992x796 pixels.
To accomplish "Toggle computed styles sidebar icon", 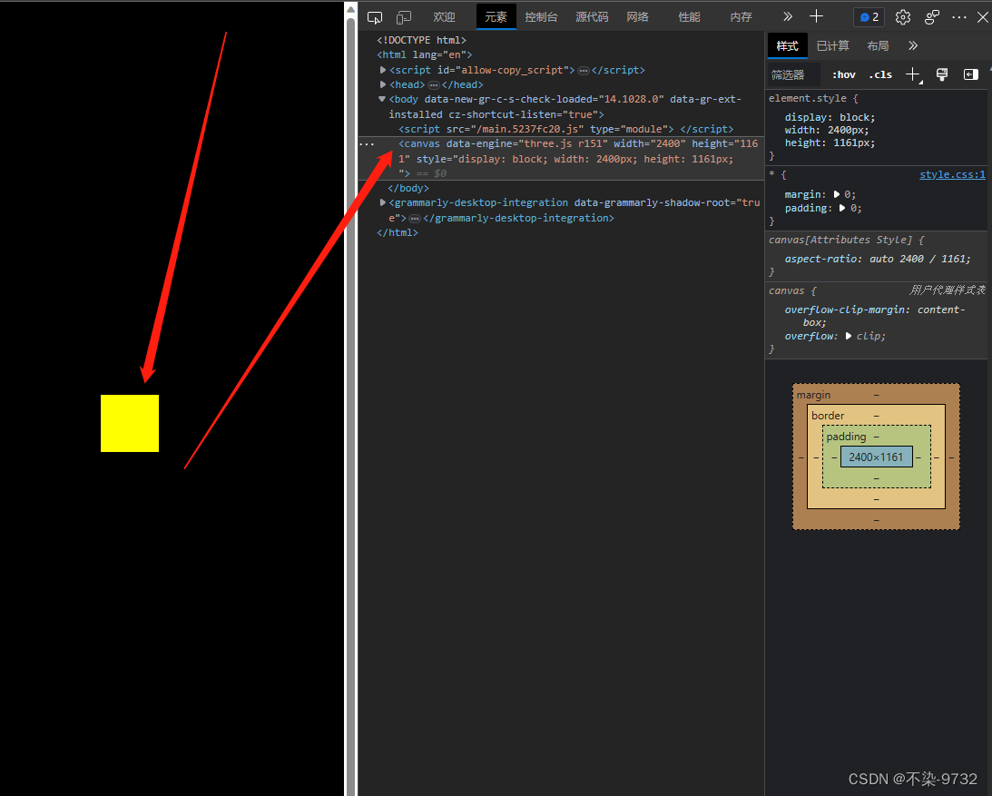I will 970,74.
